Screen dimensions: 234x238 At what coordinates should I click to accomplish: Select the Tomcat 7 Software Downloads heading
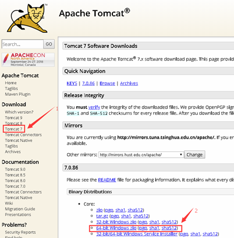pos(101,46)
